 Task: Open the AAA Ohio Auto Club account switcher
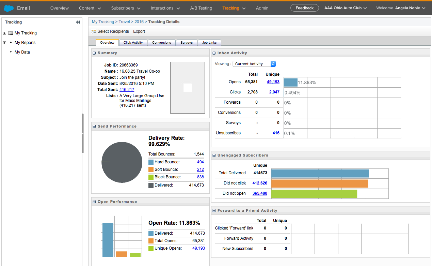tap(346, 8)
